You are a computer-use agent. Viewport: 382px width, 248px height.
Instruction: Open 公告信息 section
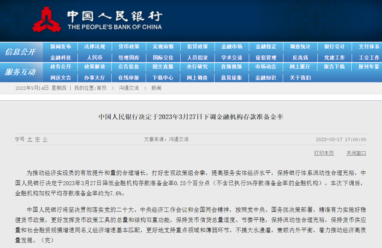point(129,67)
